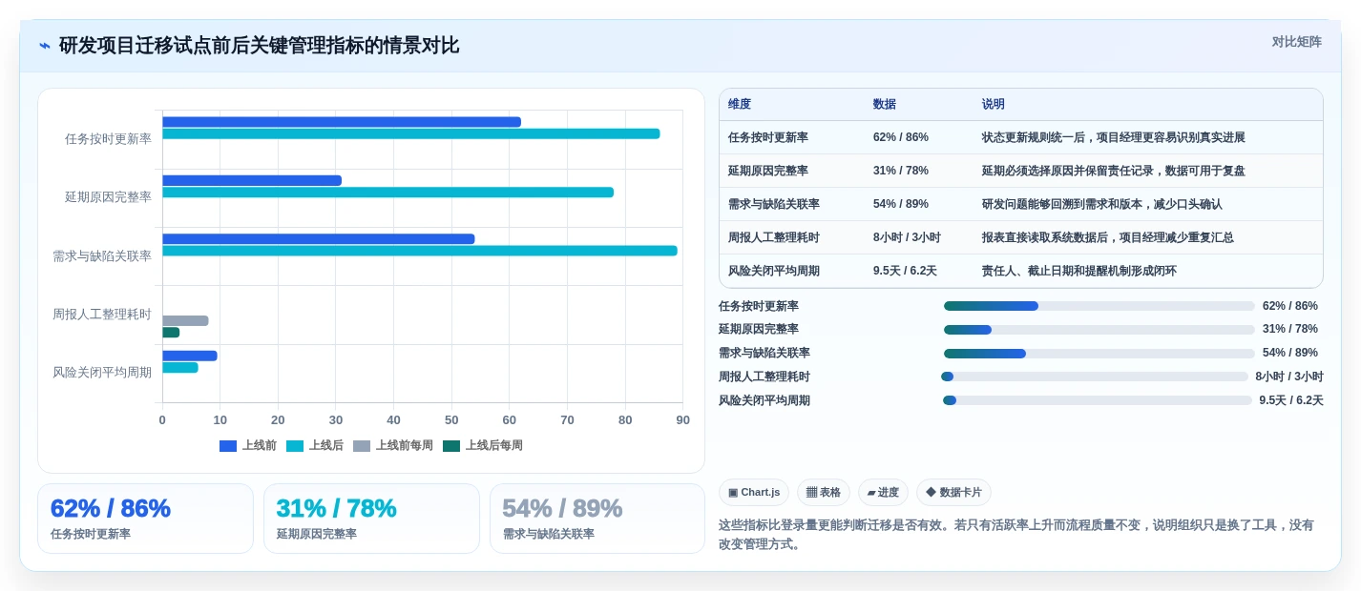Click the paragraph starting 这些指标比登录量
1361x591 pixels.
click(1016, 535)
